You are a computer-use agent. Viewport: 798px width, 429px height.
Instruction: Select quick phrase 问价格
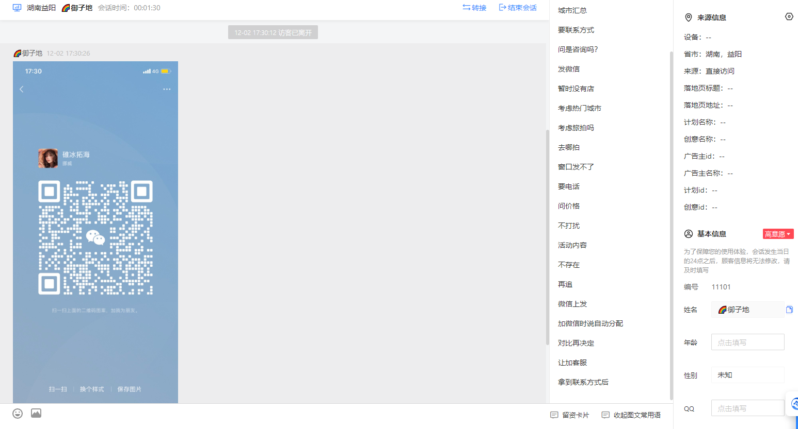coord(568,206)
